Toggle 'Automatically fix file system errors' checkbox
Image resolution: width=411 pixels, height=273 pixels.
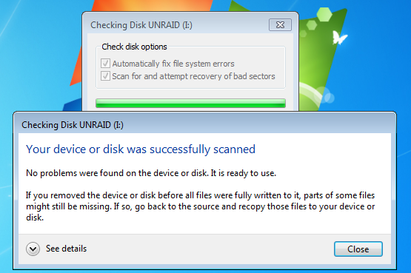[x=105, y=64]
